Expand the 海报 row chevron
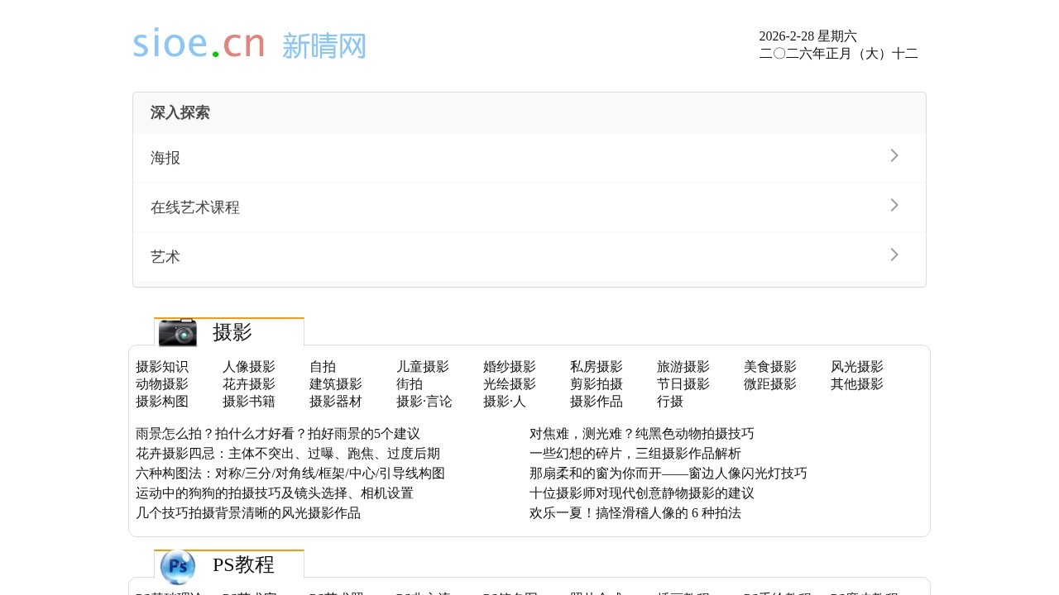 click(894, 156)
